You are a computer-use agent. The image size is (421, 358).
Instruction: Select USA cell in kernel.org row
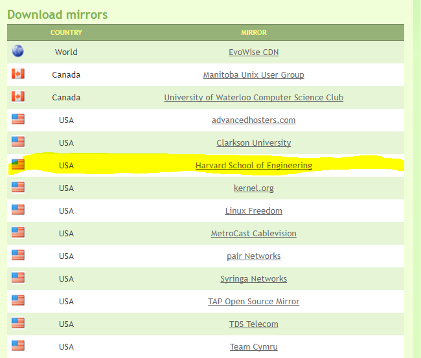point(66,188)
